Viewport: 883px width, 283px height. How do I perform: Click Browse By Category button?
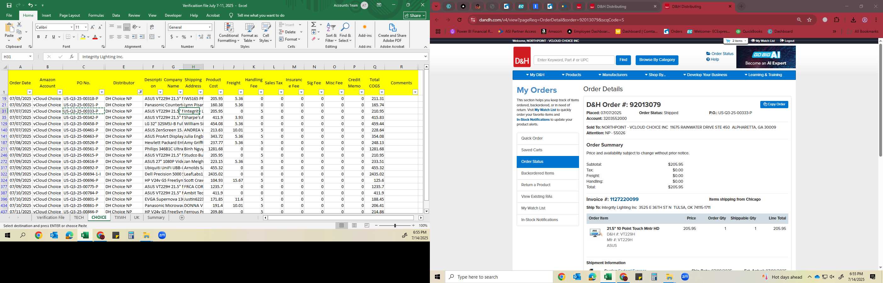click(657, 60)
